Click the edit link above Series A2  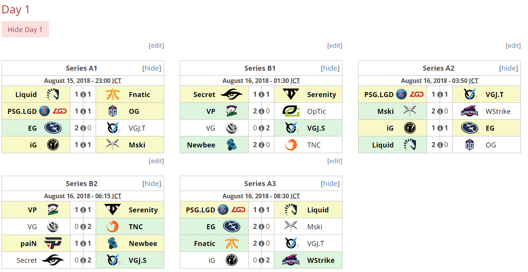pyautogui.click(x=513, y=45)
